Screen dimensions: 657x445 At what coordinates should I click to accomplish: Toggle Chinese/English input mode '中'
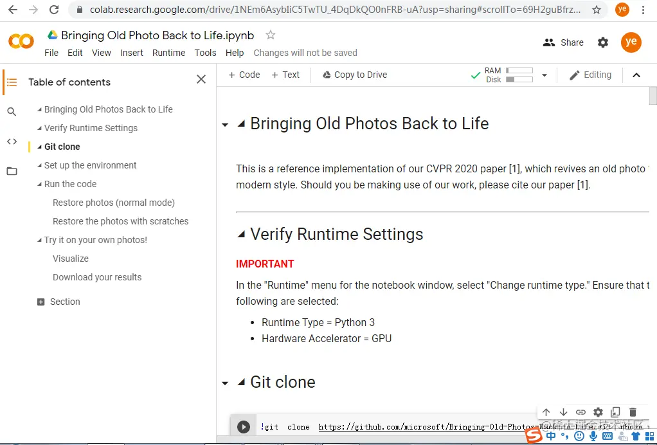point(551,436)
